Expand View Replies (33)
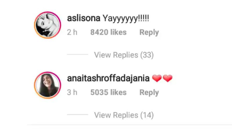Screen dimensions: 232x133 (124, 55)
